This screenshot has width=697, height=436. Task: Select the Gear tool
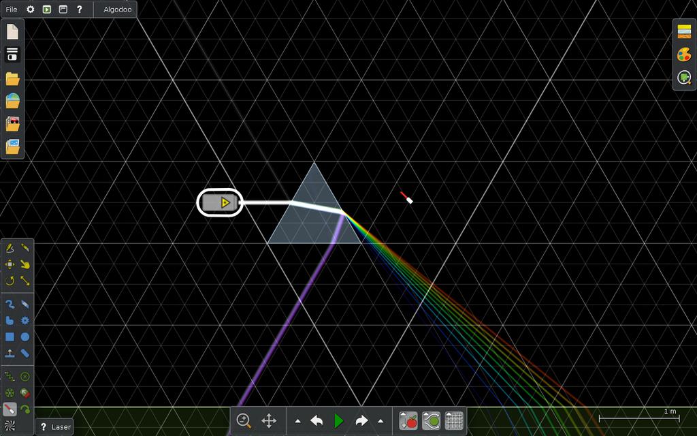click(x=25, y=320)
